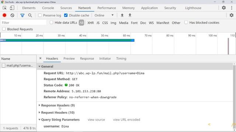Filter requests by XHR type

point(90,23)
